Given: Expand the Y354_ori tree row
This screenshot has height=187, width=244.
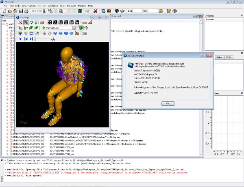Looking at the screenshot, I should (7, 147).
